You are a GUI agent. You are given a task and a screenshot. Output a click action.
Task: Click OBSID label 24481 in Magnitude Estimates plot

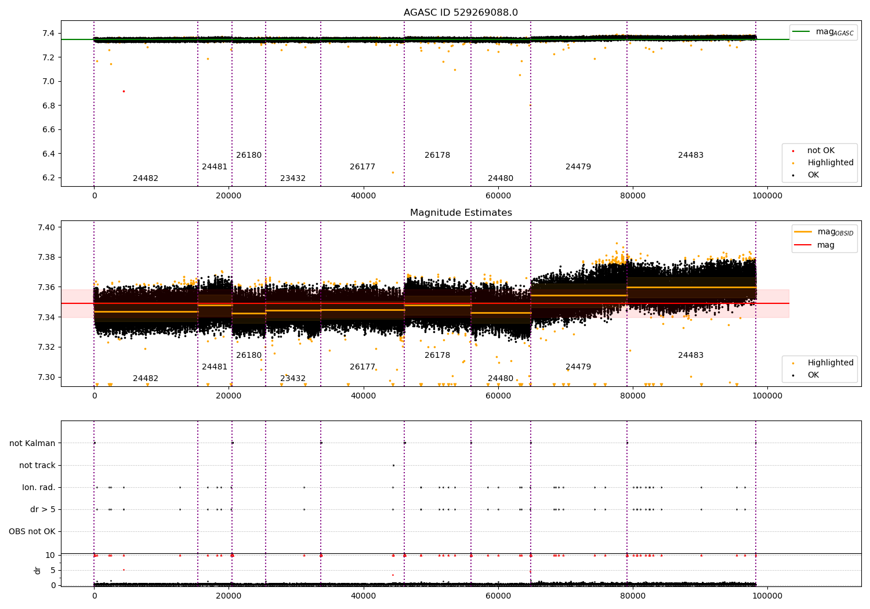click(215, 367)
